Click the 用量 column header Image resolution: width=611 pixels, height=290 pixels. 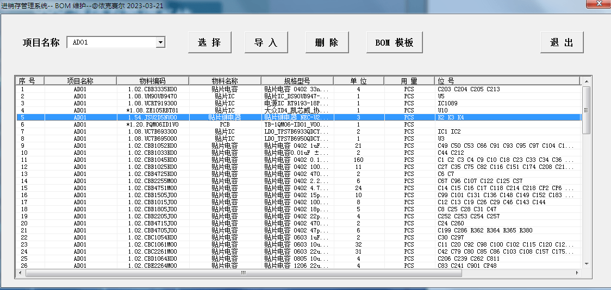point(409,81)
